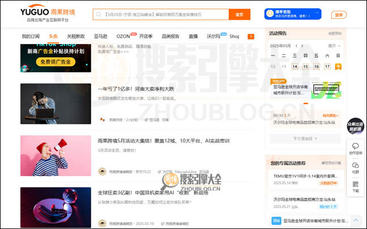The width and height of the screenshot is (367, 229).
Task: Click blue 活动 badge in bottom bar
Action: [276, 221]
